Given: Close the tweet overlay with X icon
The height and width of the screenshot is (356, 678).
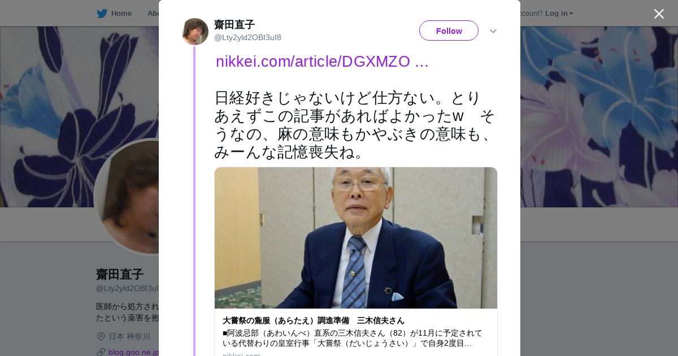Looking at the screenshot, I should coord(659,14).
